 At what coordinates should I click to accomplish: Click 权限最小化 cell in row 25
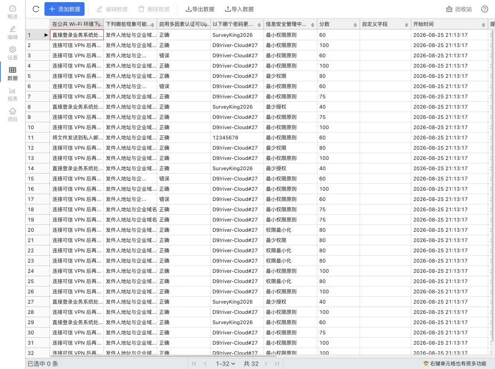290,281
